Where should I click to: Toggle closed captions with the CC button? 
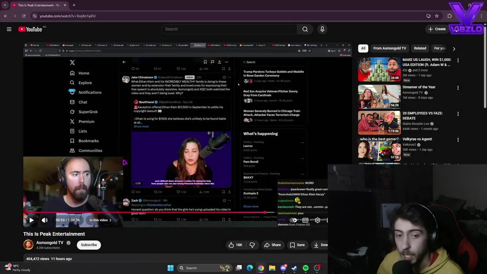(x=305, y=220)
